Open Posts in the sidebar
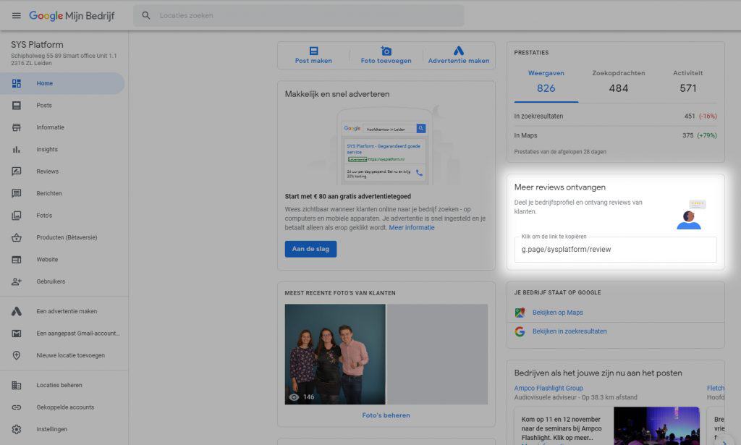The image size is (741, 445). pyautogui.click(x=62, y=106)
